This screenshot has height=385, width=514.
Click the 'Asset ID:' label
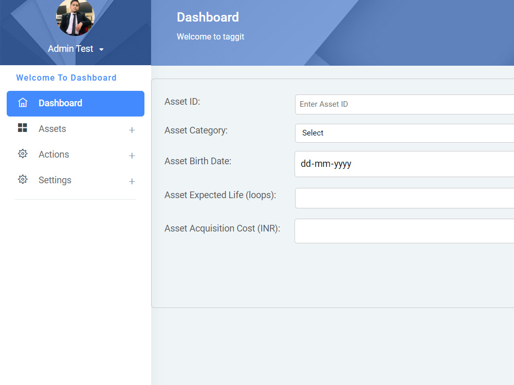[x=182, y=102]
